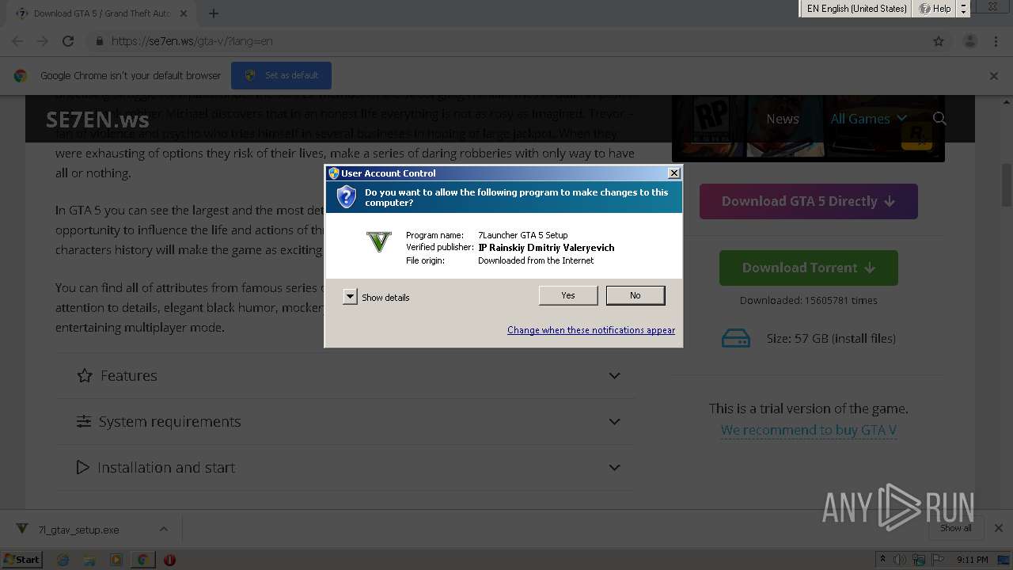The image size is (1013, 570).
Task: Click the 9:11 PM system clock
Action: [x=973, y=560]
